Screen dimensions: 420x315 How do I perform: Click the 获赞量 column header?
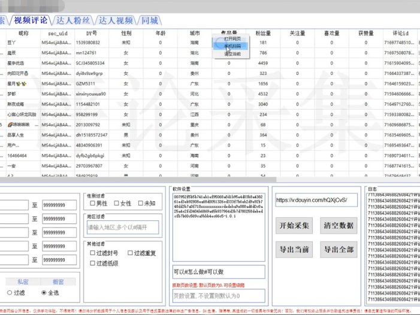tap(366, 33)
